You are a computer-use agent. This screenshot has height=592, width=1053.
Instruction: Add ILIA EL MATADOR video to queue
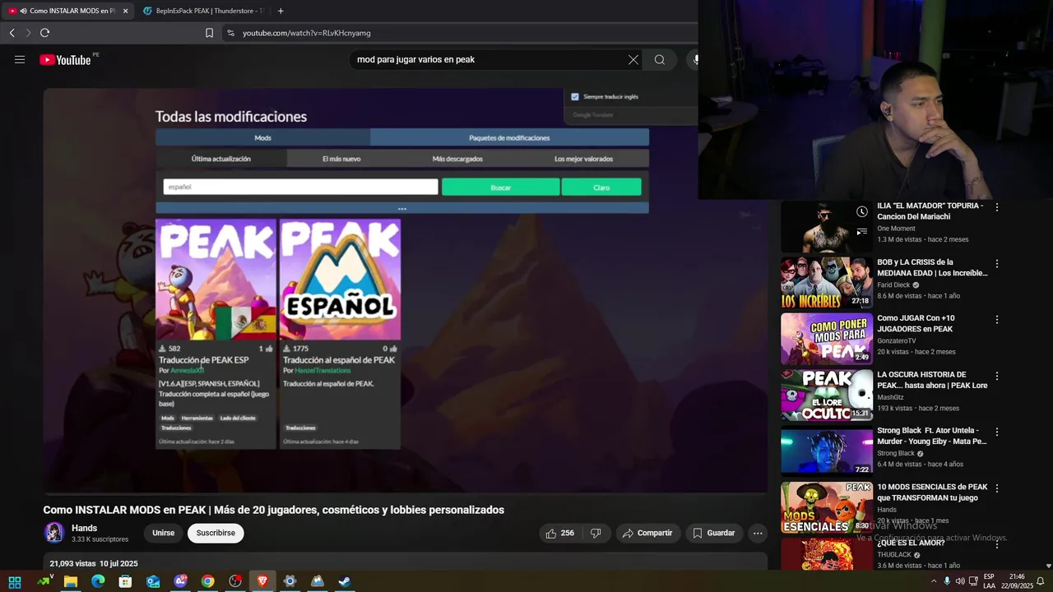[861, 233]
